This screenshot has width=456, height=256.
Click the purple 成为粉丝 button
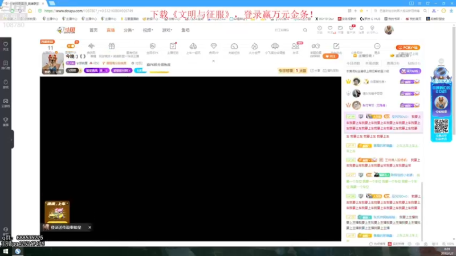pos(410,71)
